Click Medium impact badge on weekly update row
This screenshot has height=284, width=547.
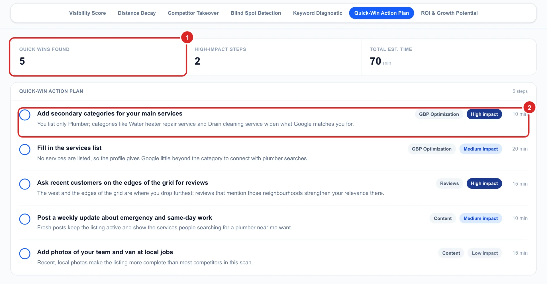481,218
